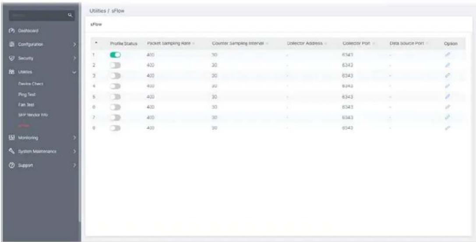Viewport: 476px width, 242px height.
Task: Expand the Configuration menu chevron
Action: tap(74, 44)
